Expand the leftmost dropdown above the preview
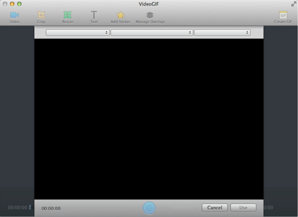298x217 pixels. 78,32
